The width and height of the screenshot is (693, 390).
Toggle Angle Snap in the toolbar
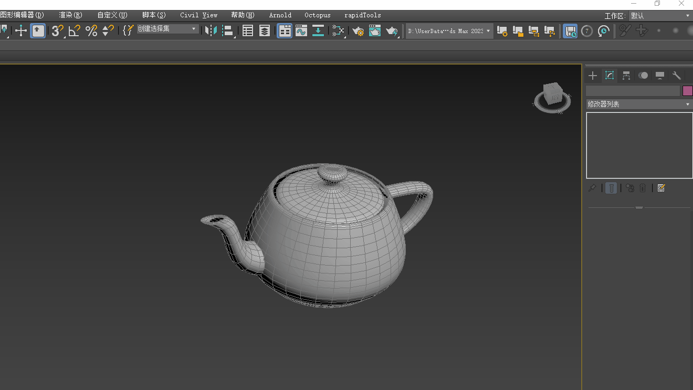74,31
